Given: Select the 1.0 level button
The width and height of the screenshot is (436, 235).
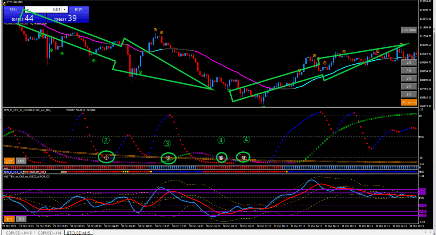Looking at the screenshot, I should pyautogui.click(x=408, y=94).
